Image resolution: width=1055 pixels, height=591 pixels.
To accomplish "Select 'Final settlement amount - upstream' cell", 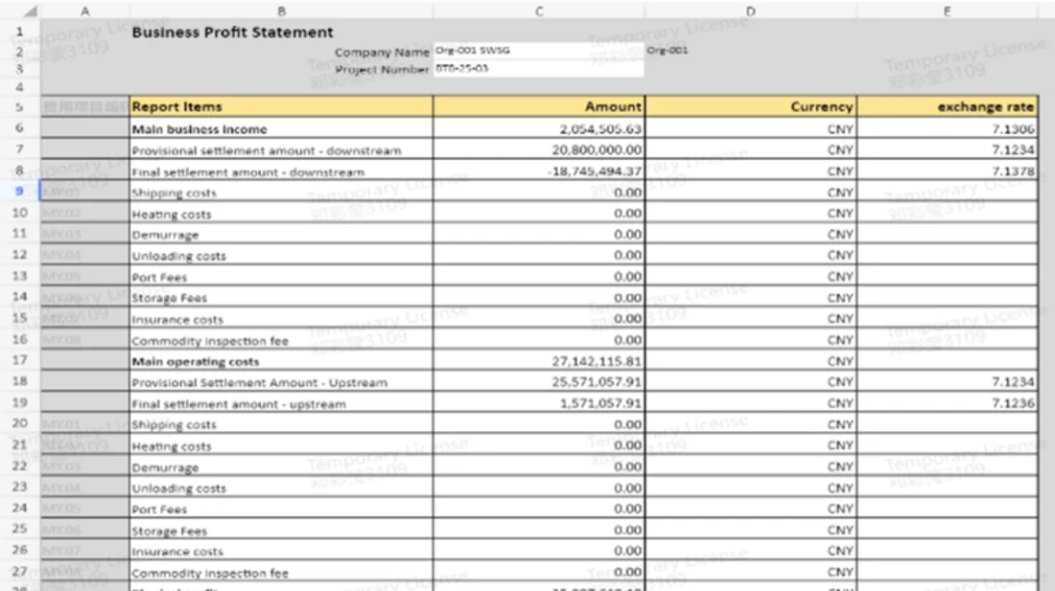I will click(281, 403).
